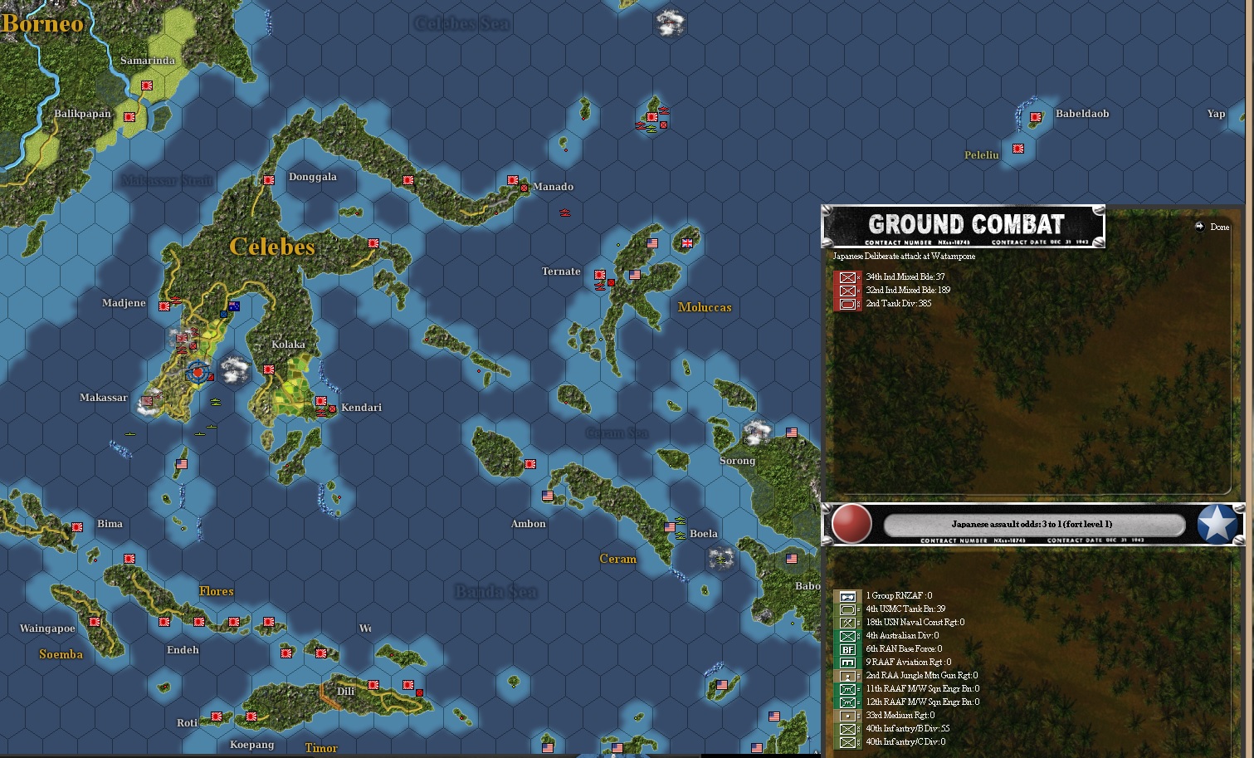Viewport: 1254px width, 758px height.
Task: Click the Japanese assault odds result bar
Action: tap(1033, 525)
